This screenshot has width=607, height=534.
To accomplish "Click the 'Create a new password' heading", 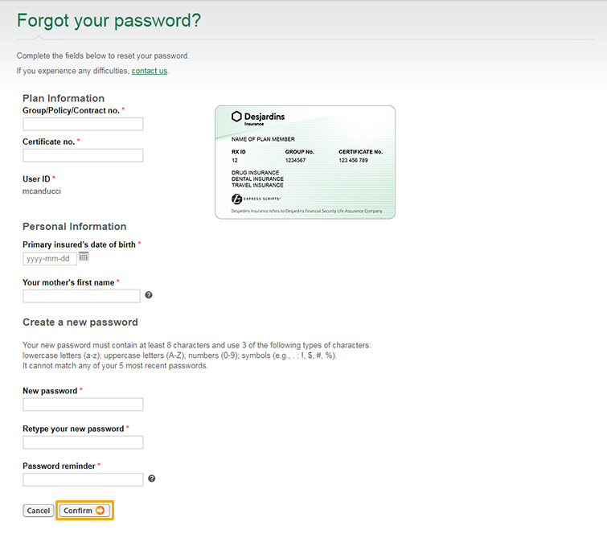I will [80, 322].
